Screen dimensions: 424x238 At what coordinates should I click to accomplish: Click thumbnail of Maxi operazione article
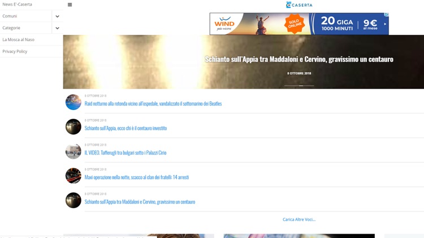tap(73, 175)
